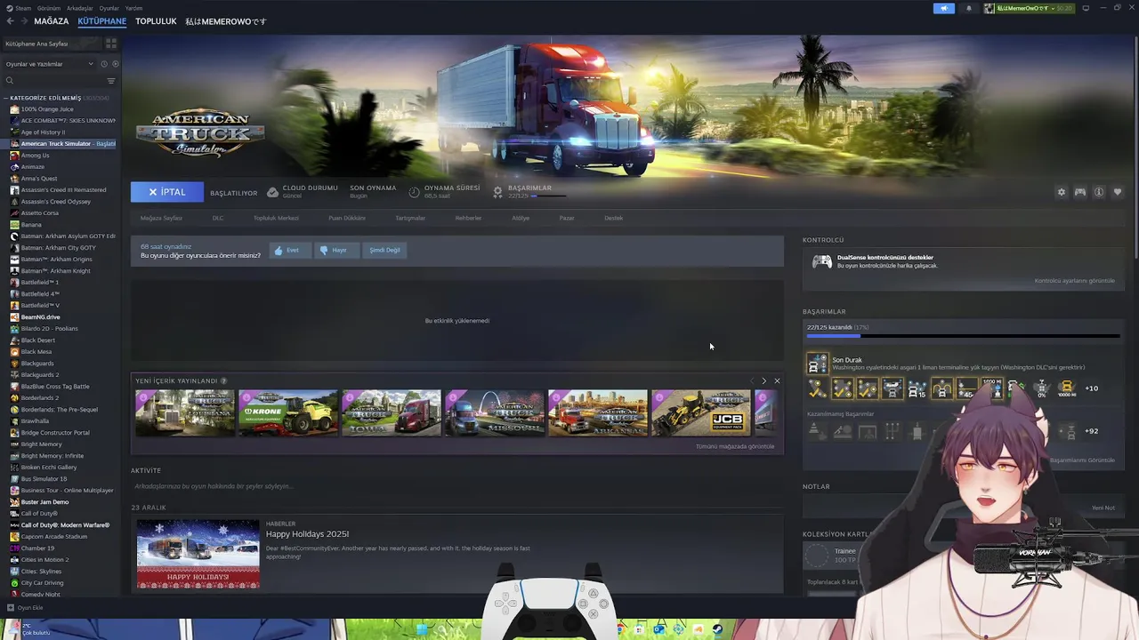This screenshot has height=640, width=1139.
Task: Expand Oyunlar ve Yazılımlar dropdown
Action: (x=49, y=64)
